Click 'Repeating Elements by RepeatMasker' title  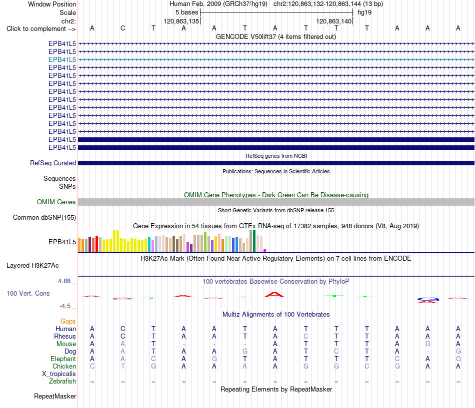276,389
